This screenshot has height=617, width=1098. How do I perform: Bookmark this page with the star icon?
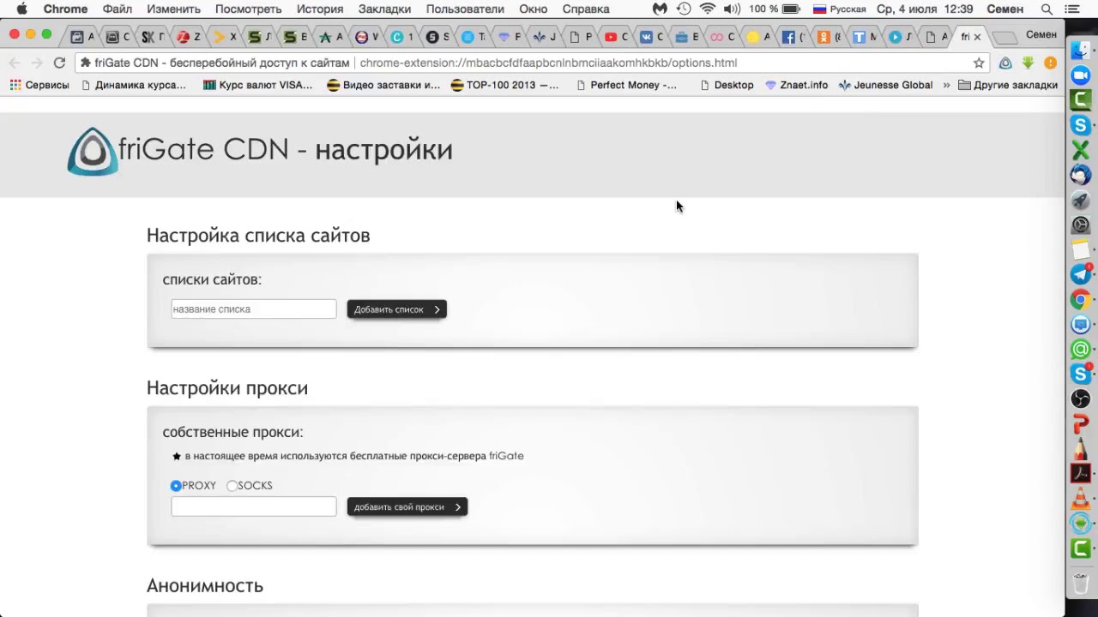pos(979,63)
